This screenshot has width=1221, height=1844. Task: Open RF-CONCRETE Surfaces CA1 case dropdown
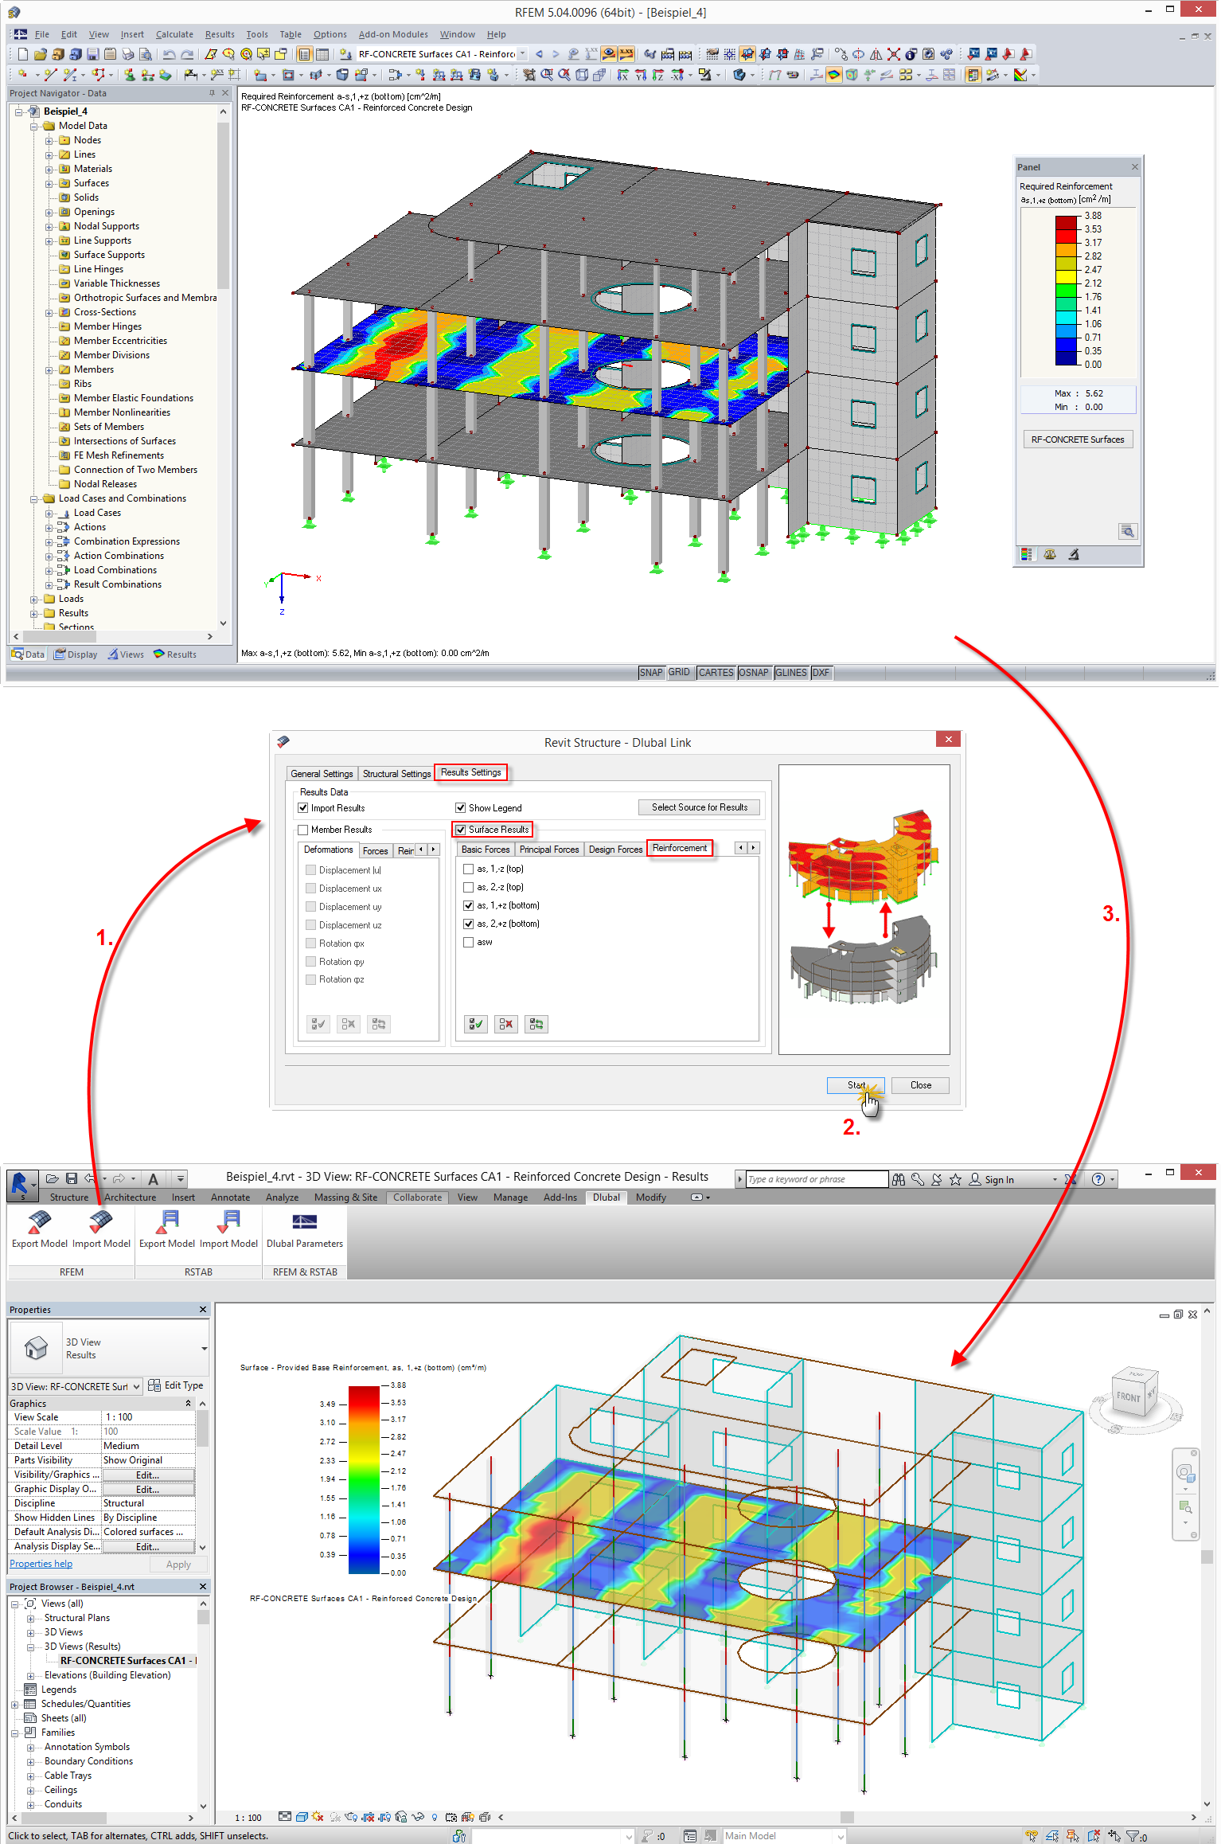point(522,54)
